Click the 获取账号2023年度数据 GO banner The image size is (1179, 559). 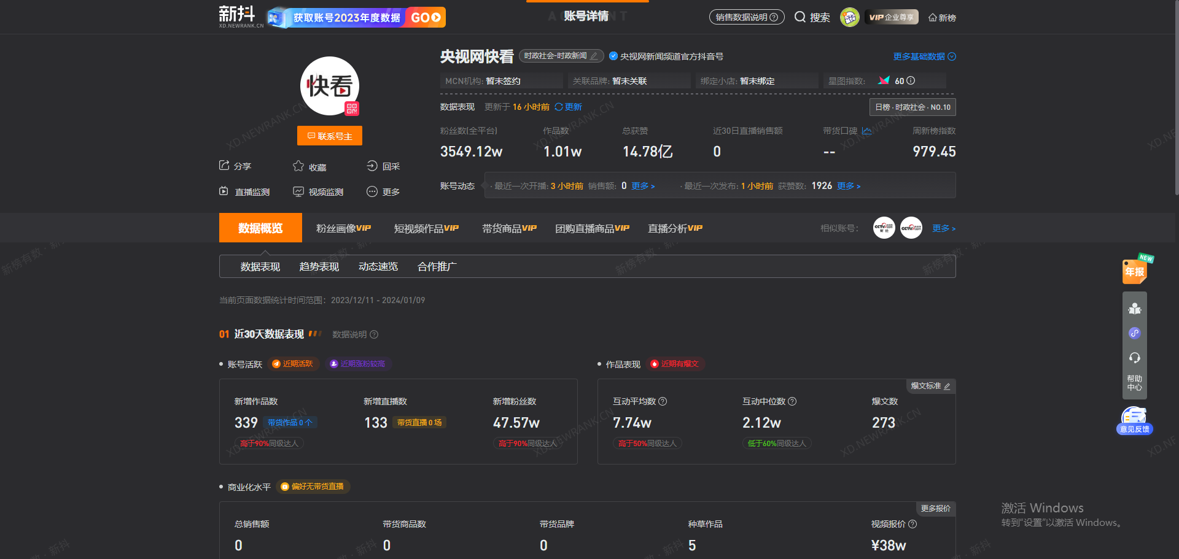point(356,17)
